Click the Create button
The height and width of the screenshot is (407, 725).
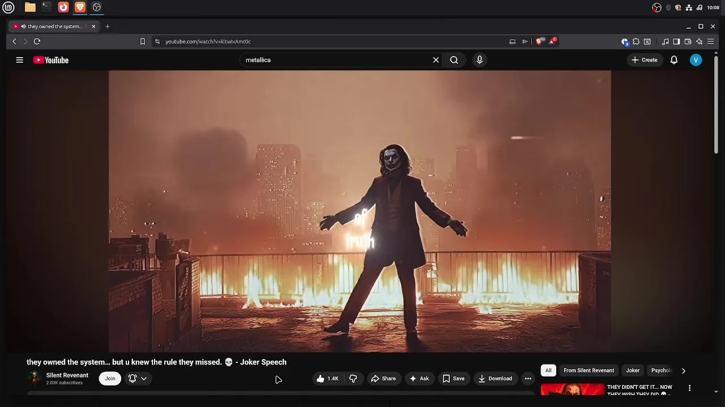click(645, 60)
